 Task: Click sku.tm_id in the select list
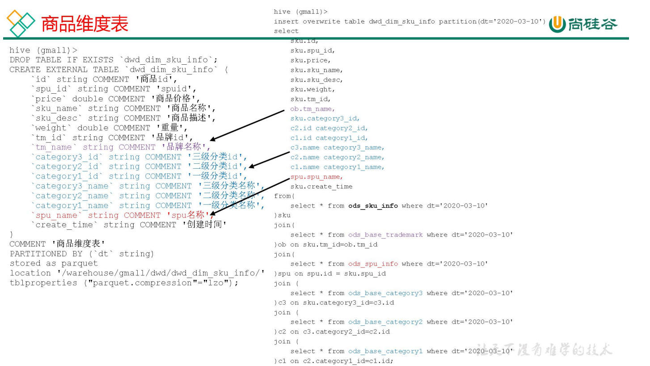click(x=311, y=99)
